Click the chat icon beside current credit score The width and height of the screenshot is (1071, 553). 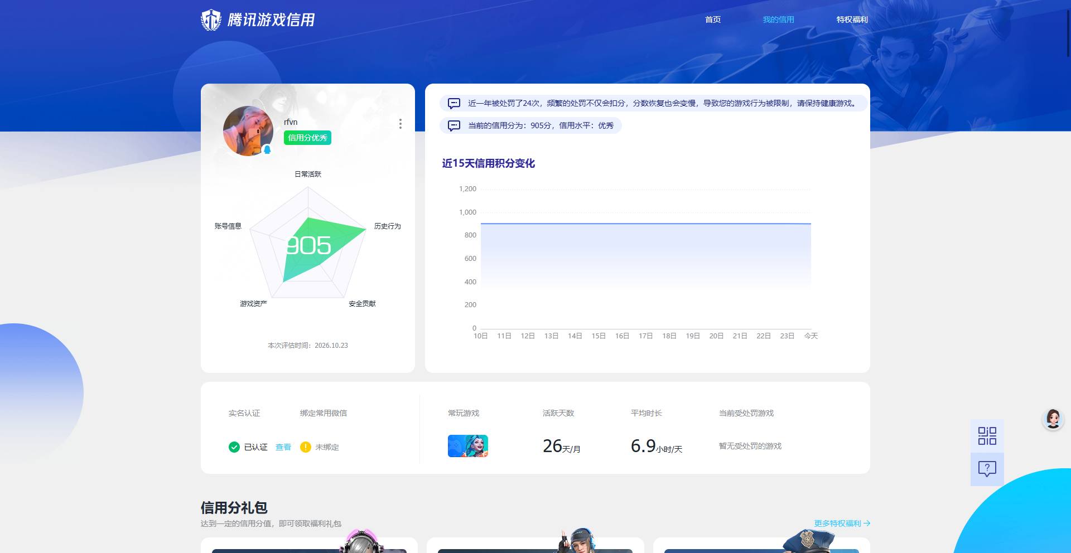[x=454, y=125]
